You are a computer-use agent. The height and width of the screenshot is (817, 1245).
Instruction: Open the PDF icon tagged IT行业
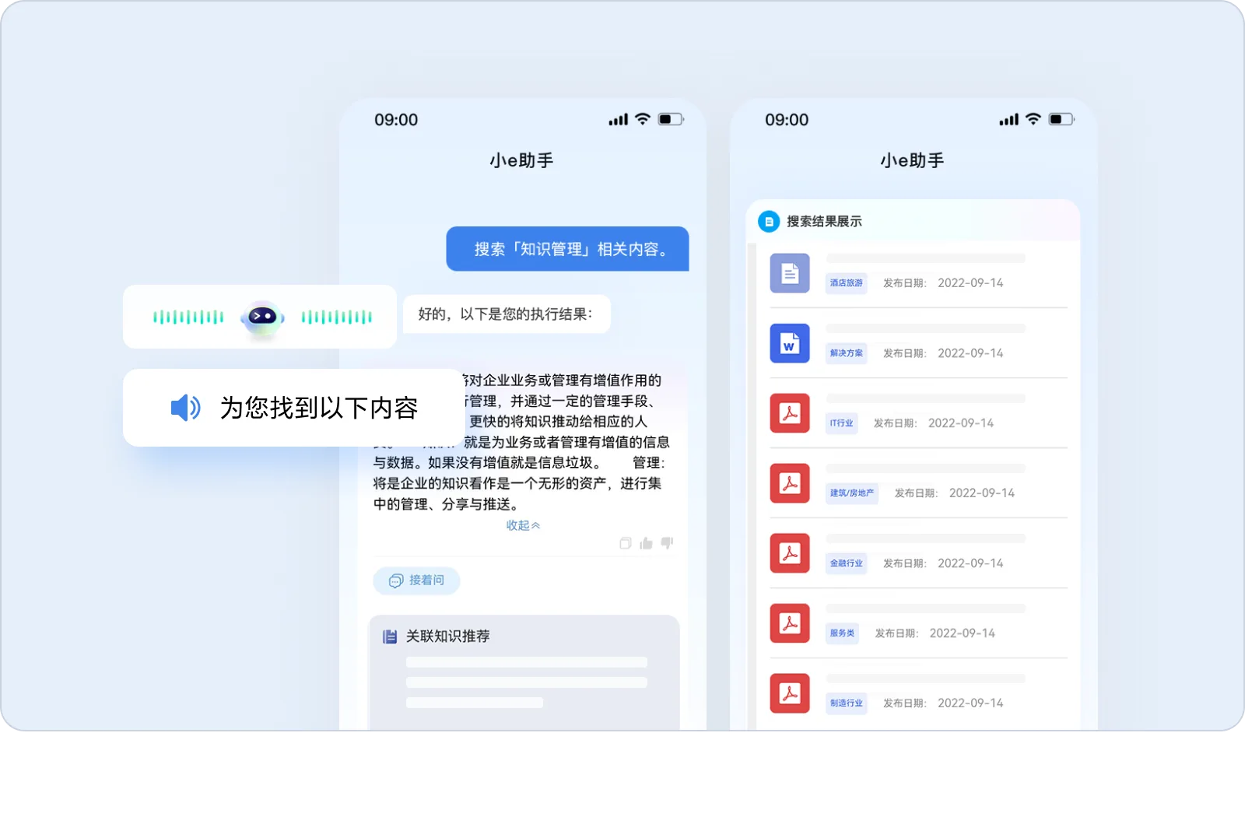(790, 413)
